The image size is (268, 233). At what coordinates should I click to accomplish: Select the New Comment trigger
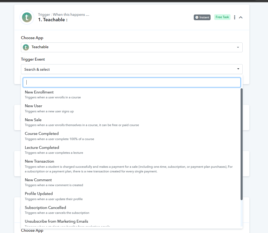[131, 182]
